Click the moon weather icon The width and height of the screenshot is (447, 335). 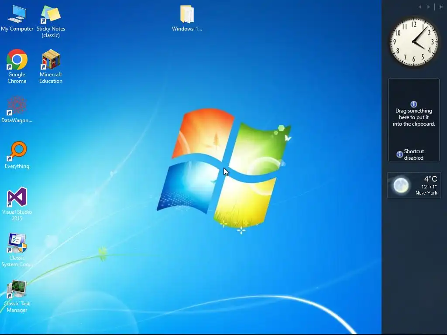(401, 185)
